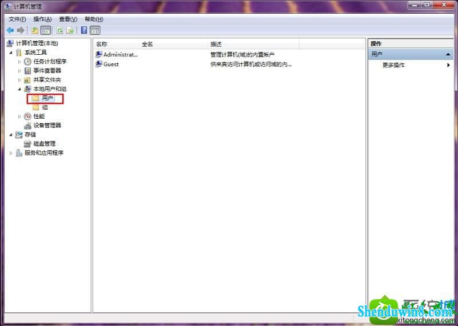Click the 组 folder icon in tree

click(35, 107)
